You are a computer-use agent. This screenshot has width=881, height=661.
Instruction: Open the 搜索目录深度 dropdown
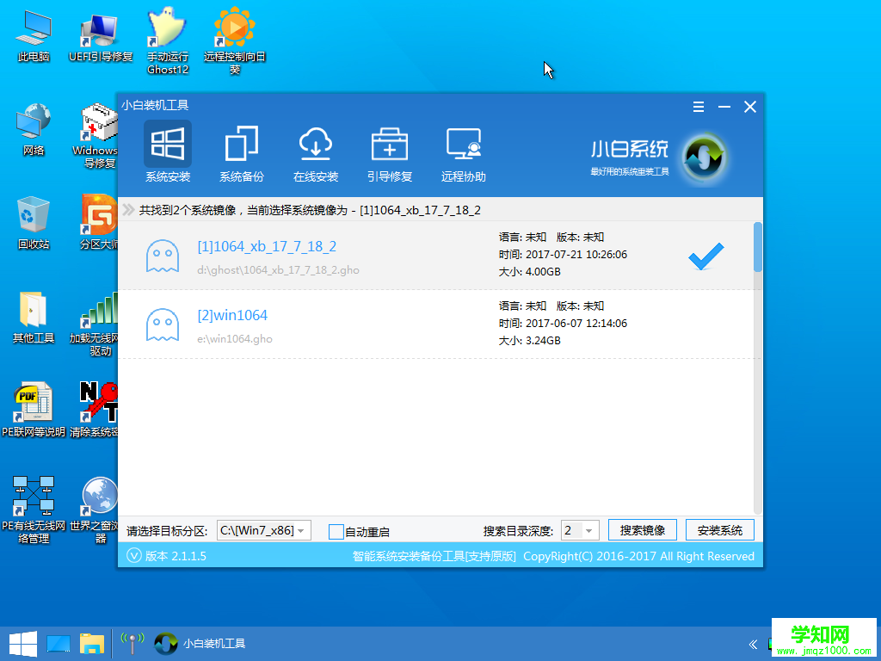click(580, 530)
